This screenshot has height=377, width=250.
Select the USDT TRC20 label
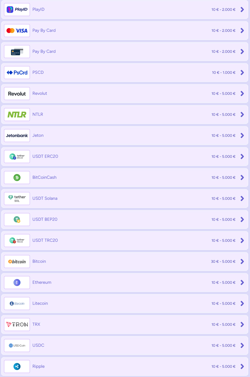point(45,241)
